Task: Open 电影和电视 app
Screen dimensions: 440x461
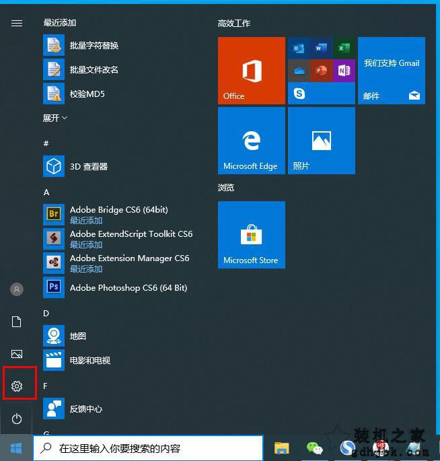Action: 77,360
